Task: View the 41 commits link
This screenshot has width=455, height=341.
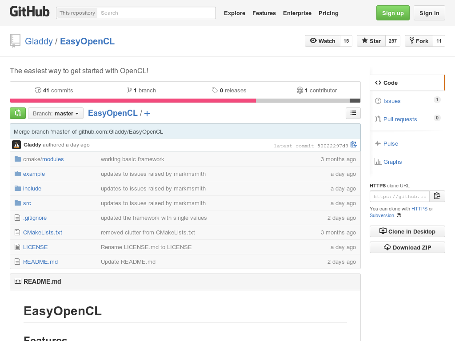Action: (x=54, y=91)
